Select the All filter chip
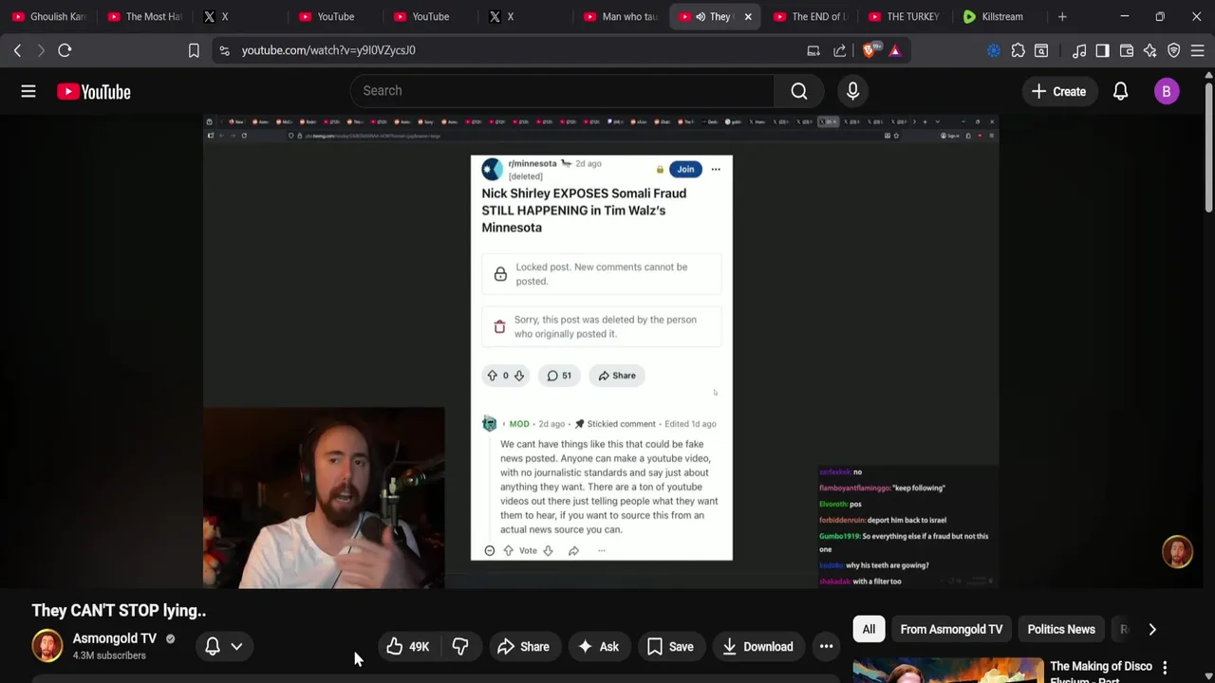 (x=869, y=629)
